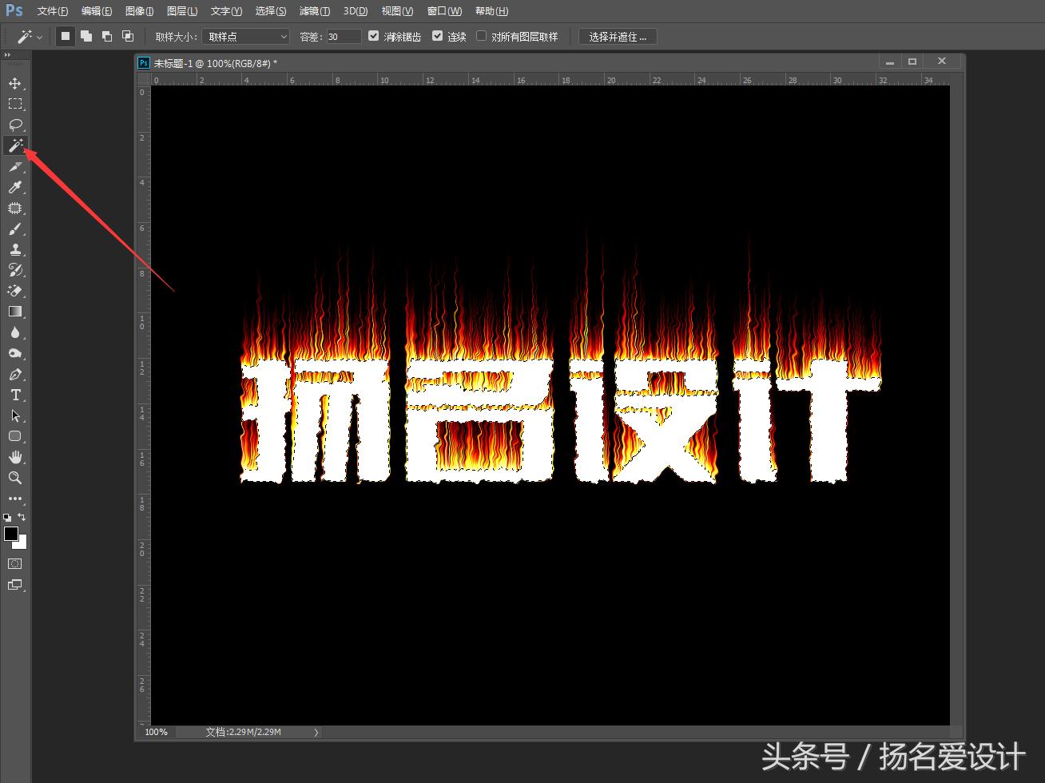Open the 图层 (Layer) menu
Viewport: 1045px width, 783px height.
[182, 10]
